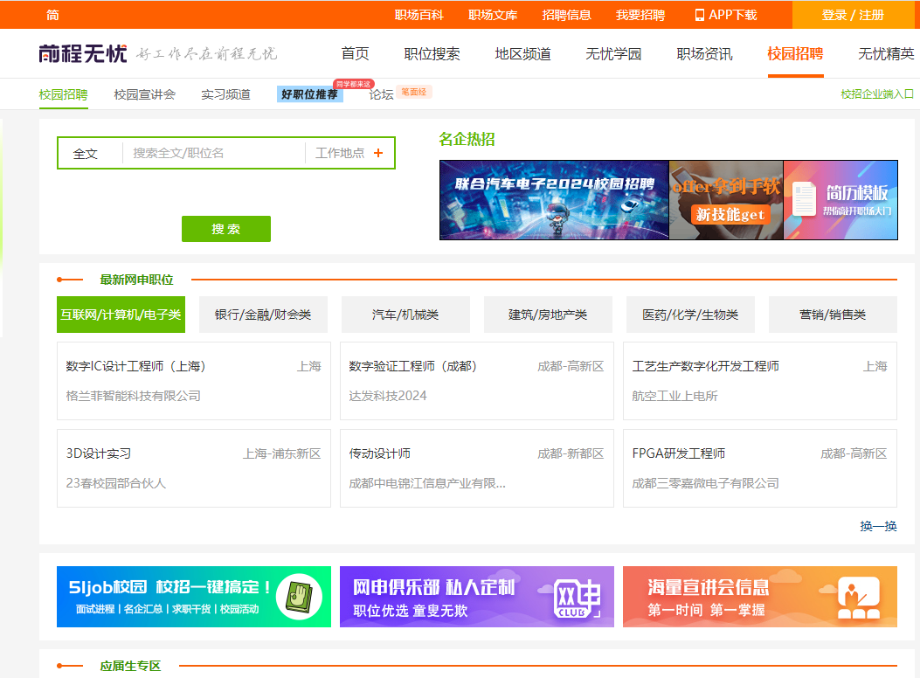920x678 pixels.
Task: Open 职位搜索 navigation item
Action: 432,54
